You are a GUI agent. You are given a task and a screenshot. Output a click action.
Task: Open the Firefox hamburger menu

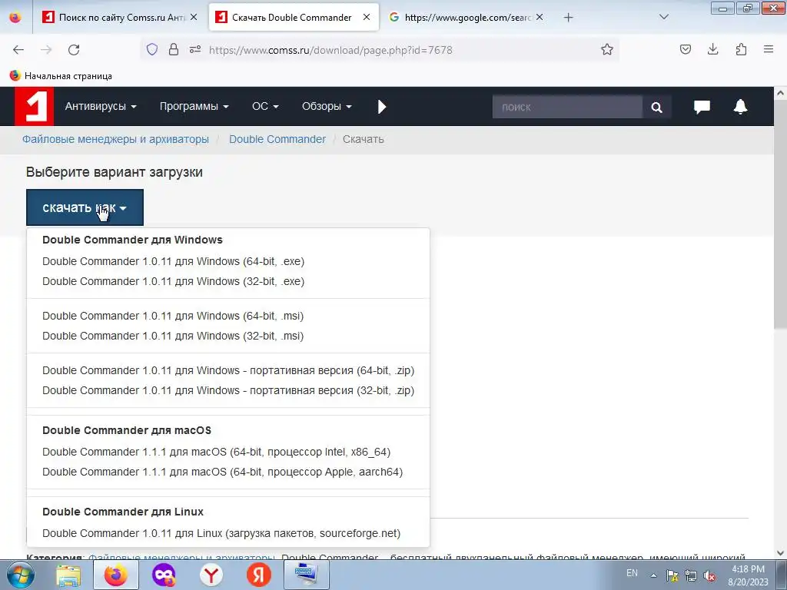[769, 49]
